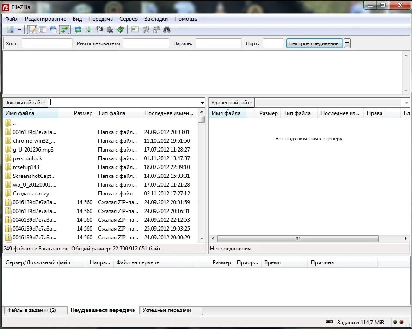Select the ScreenshotCapt... folder icon
The width and height of the screenshot is (412, 329).
tap(8, 176)
